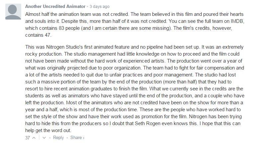Open Another Uncredited Animator's profile name
253x144 pixels.
tap(55, 6)
